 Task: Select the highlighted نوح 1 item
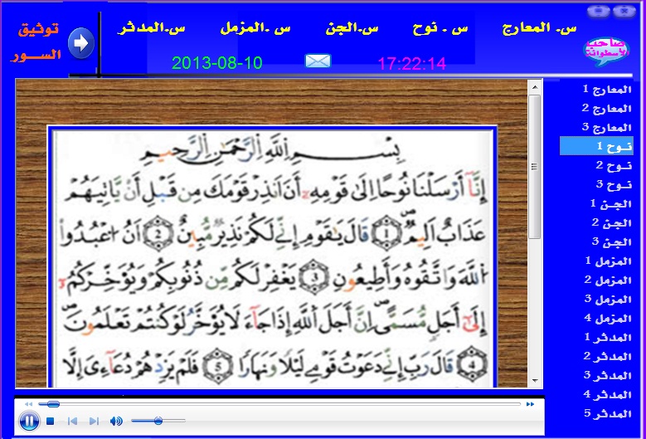596,146
